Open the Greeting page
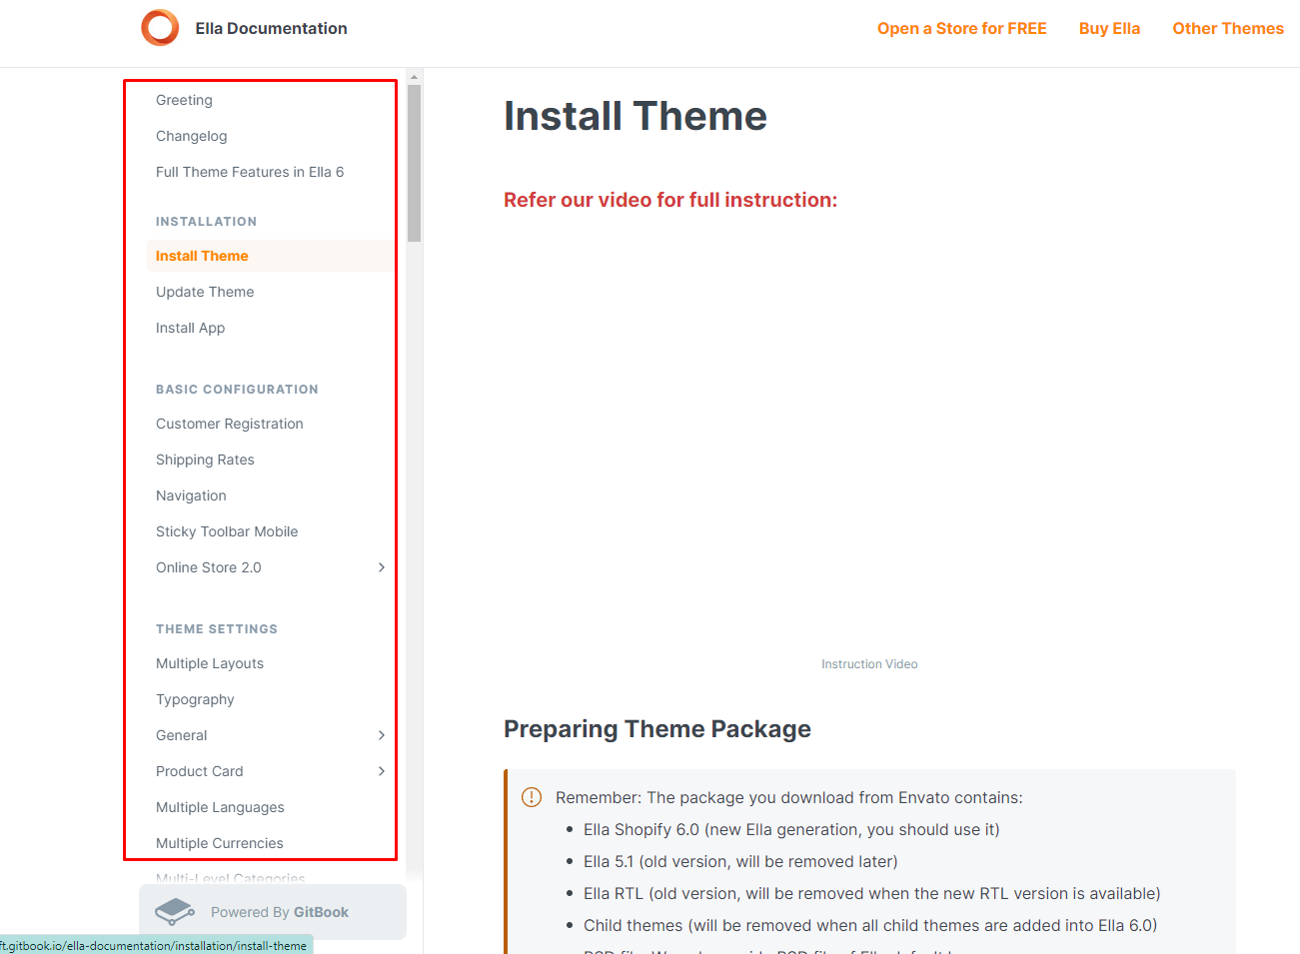1300x954 pixels. pyautogui.click(x=184, y=100)
